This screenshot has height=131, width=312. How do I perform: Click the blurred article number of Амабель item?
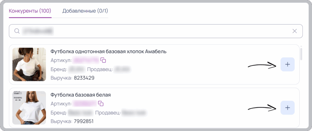pos(86,60)
